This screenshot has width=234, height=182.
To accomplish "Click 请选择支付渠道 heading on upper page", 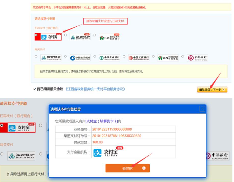I will point(45,19).
